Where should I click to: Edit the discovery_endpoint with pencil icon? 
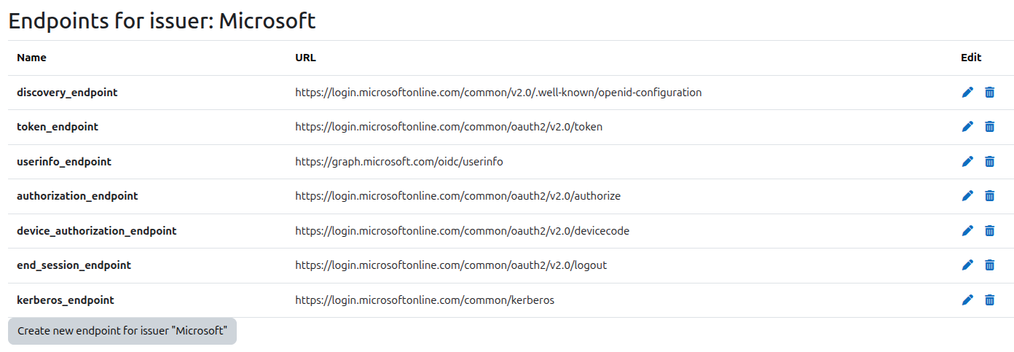click(967, 92)
